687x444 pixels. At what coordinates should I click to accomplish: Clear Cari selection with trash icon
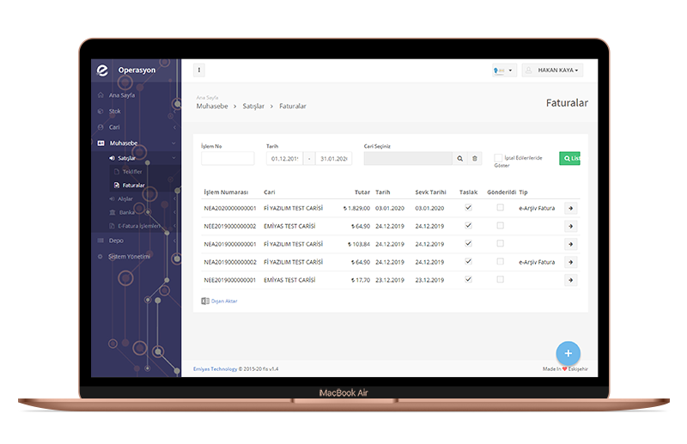coord(475,159)
